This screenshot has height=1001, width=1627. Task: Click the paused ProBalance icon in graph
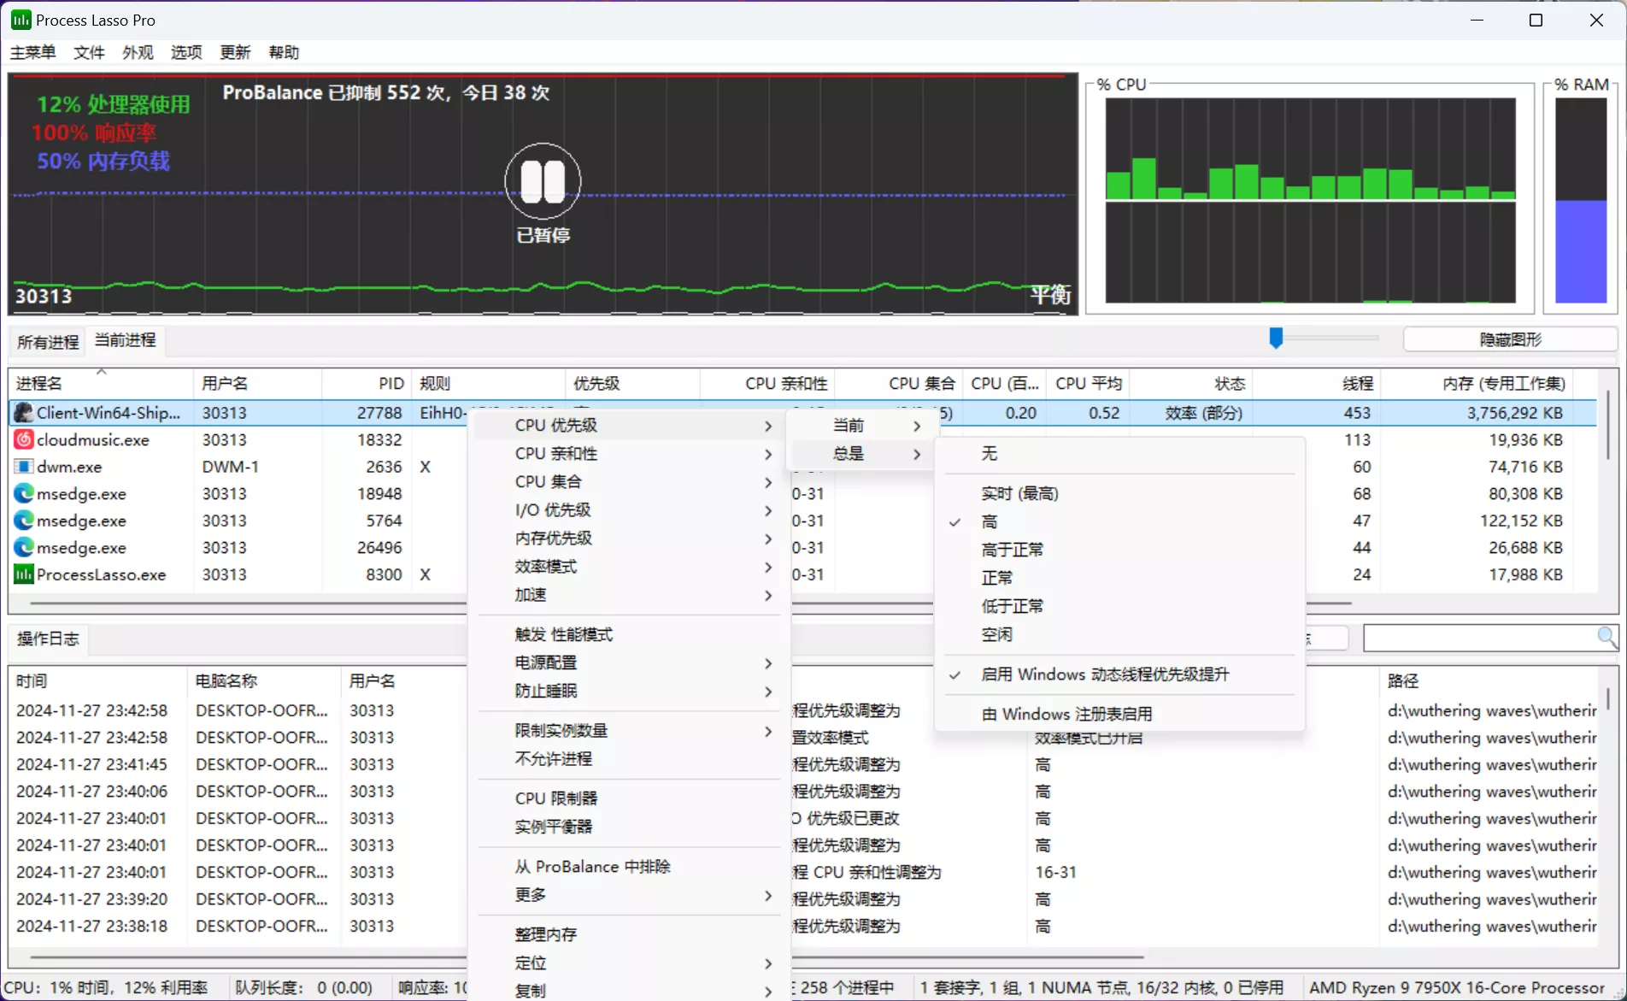[x=543, y=181]
